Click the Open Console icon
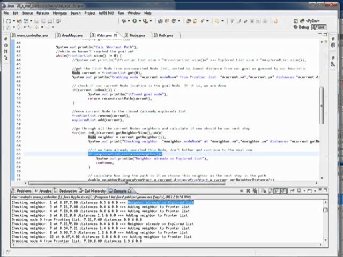The width and height of the screenshot is (343, 257). click(310, 191)
